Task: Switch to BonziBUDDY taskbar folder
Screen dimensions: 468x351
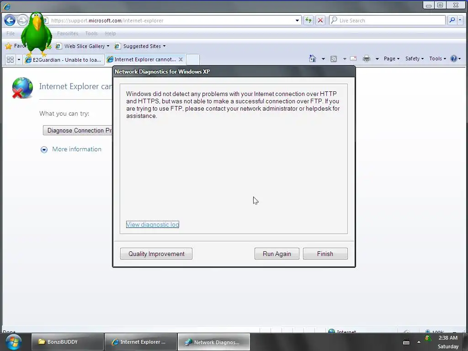Action: [68, 342]
